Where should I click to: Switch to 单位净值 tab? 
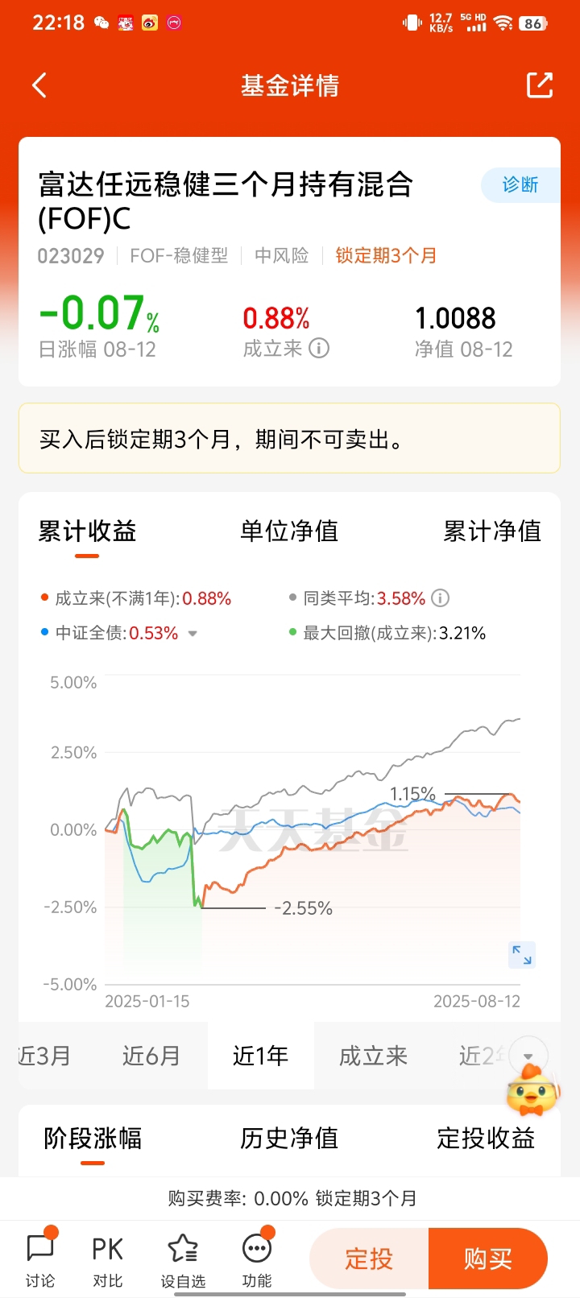[x=289, y=531]
